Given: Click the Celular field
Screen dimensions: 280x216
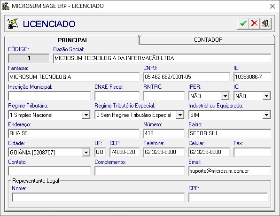Looking at the screenshot, I should pos(209,152).
